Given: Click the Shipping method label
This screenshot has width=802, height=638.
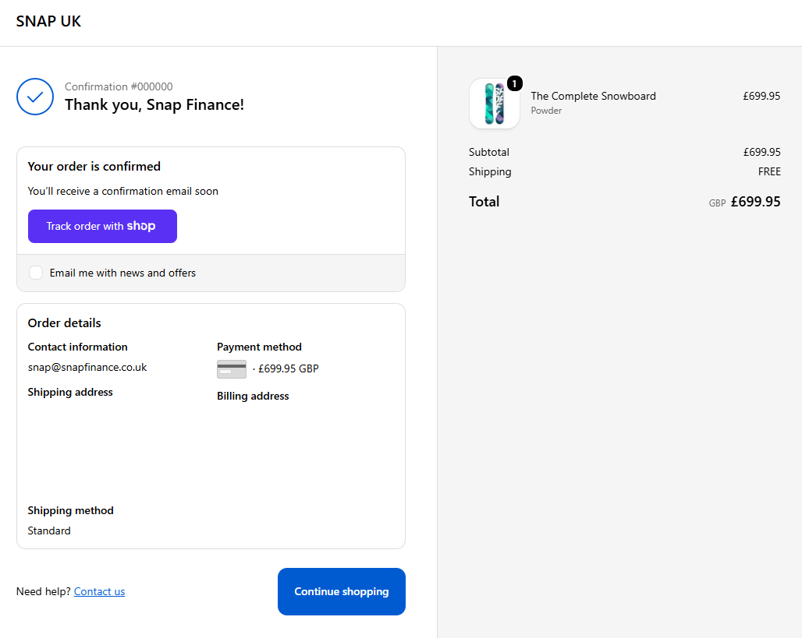Looking at the screenshot, I should pyautogui.click(x=70, y=511).
